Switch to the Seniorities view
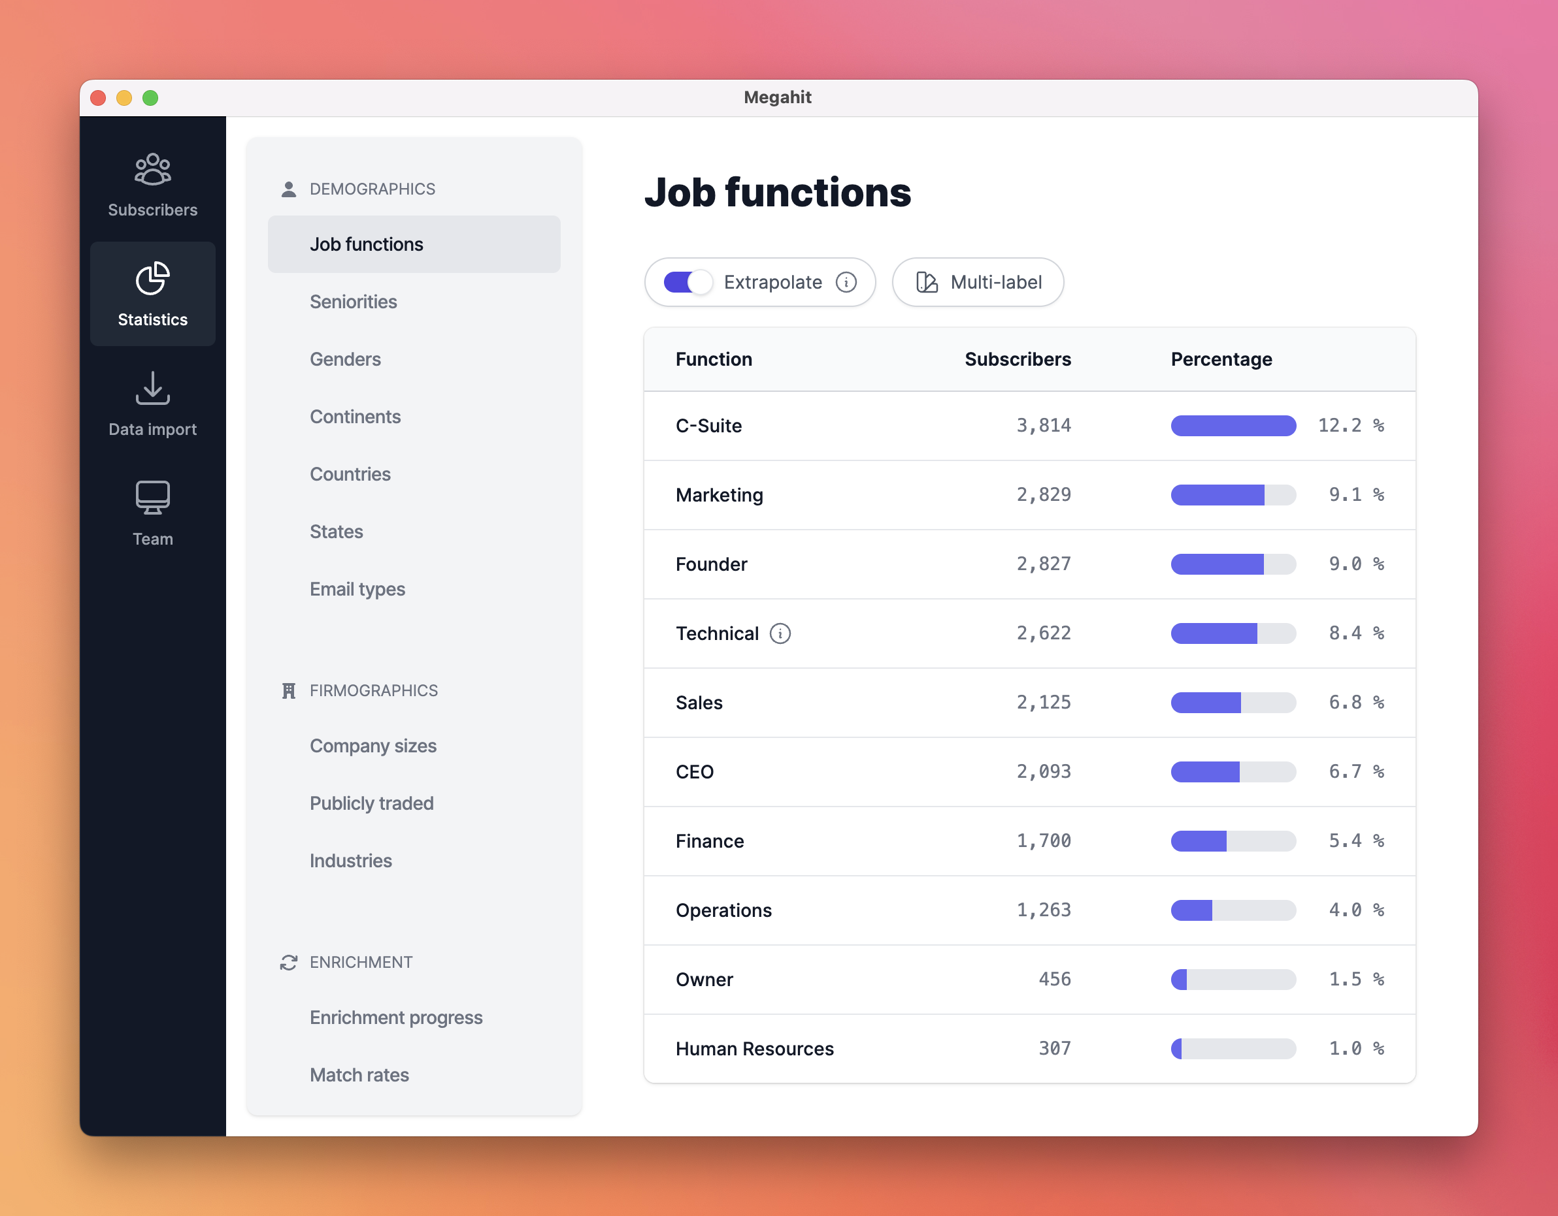Image resolution: width=1558 pixels, height=1216 pixels. (x=353, y=302)
